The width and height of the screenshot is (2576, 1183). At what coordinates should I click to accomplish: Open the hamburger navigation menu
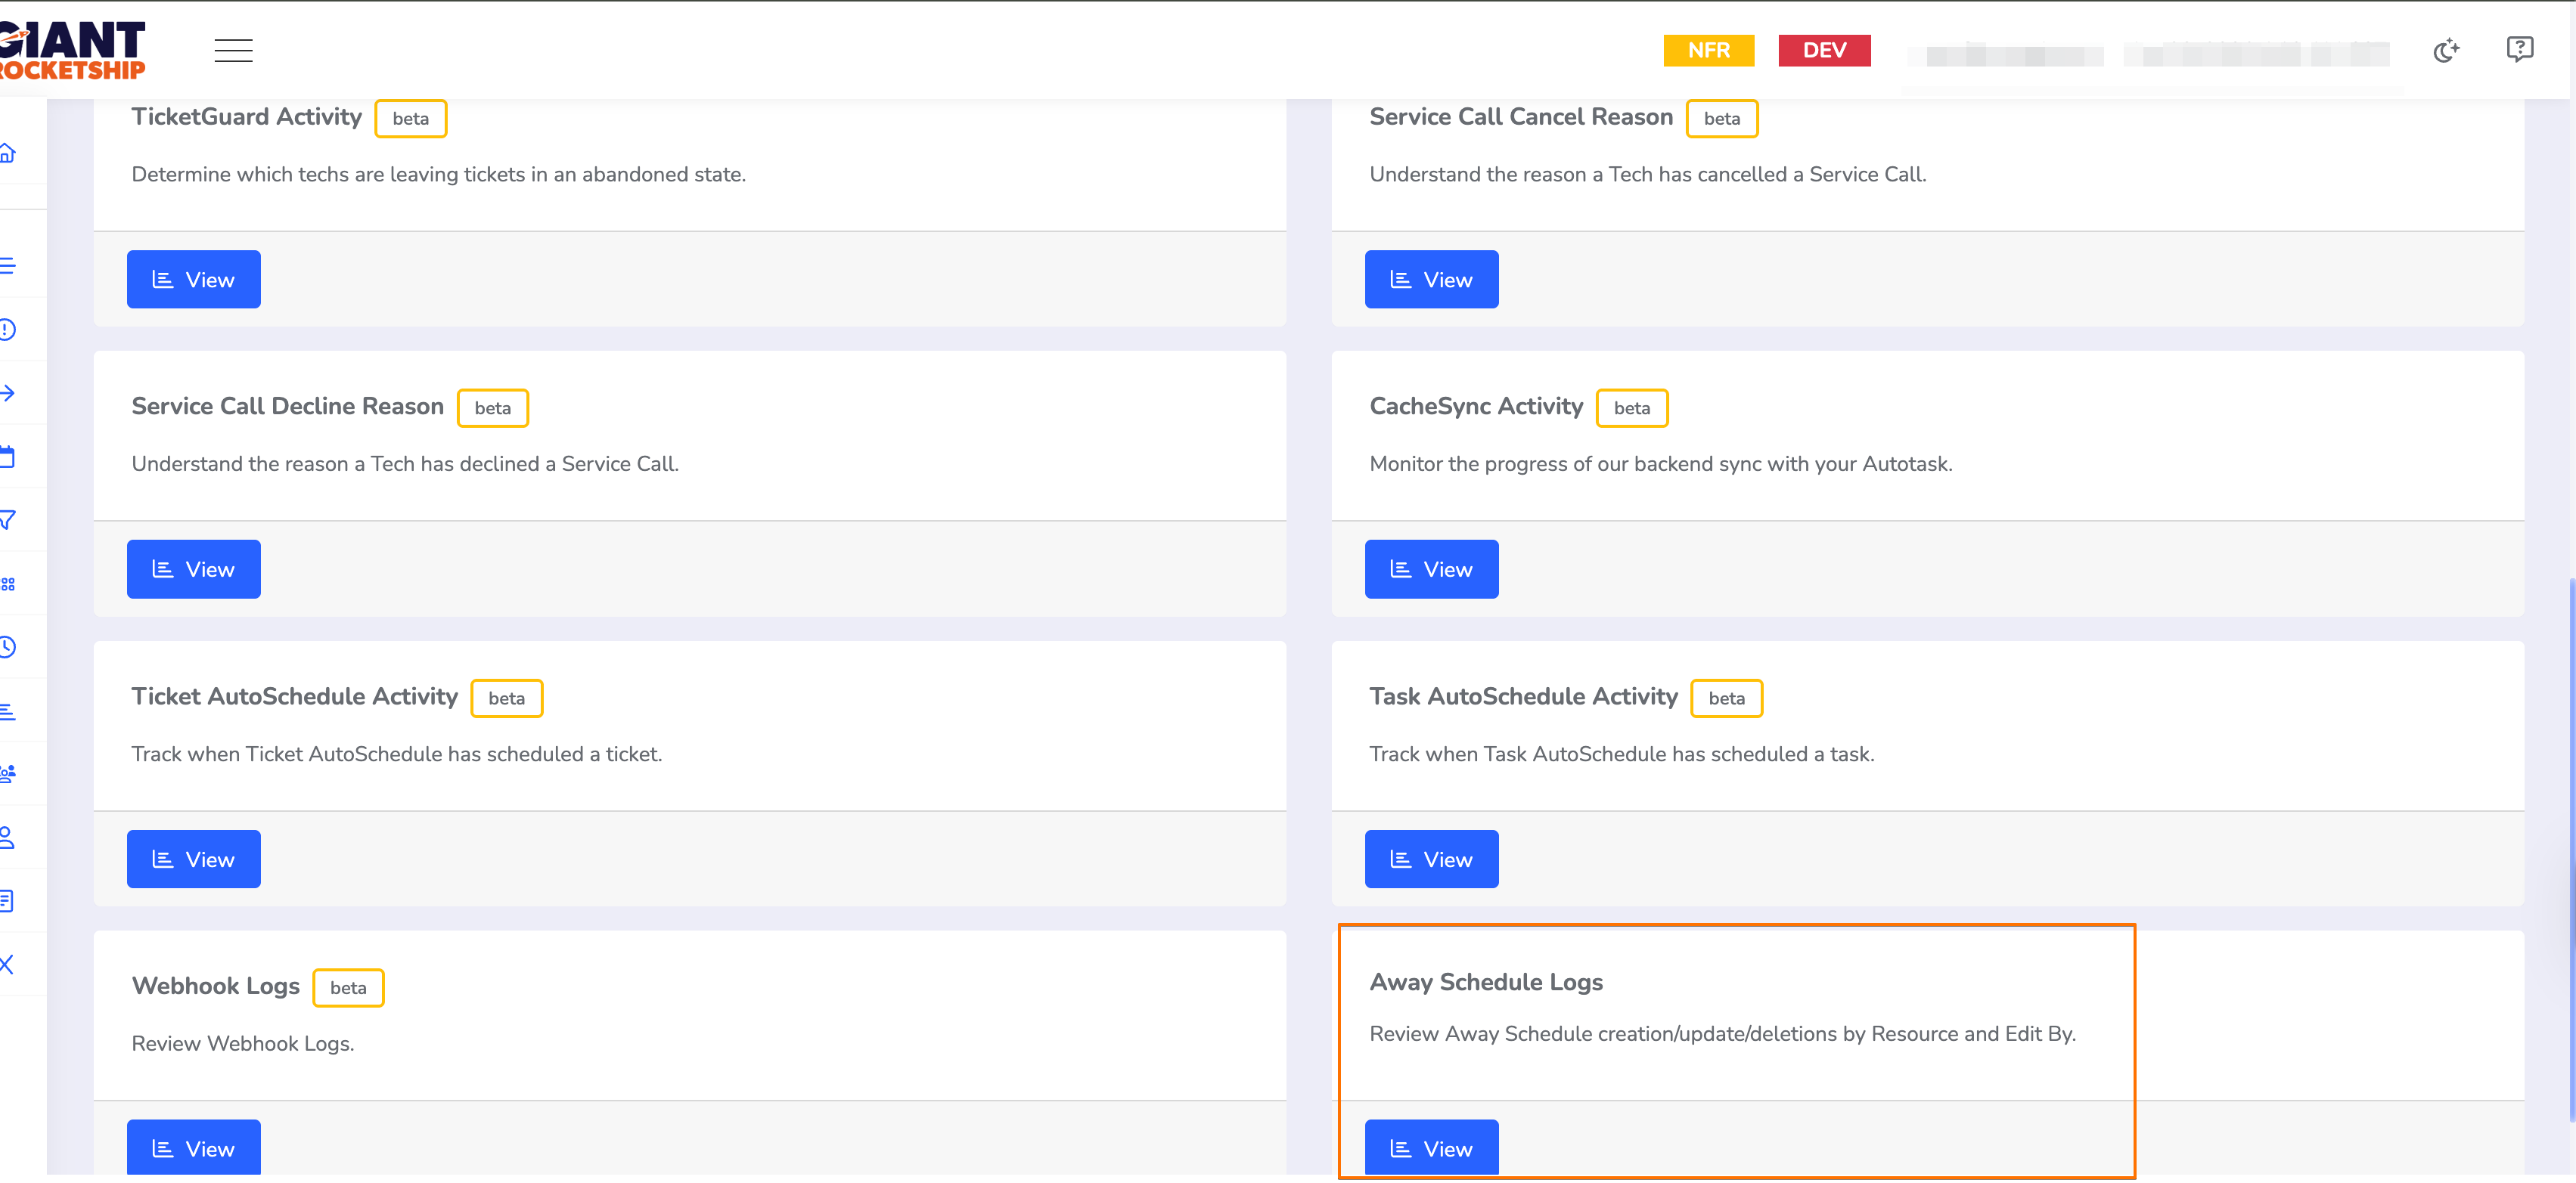233,50
